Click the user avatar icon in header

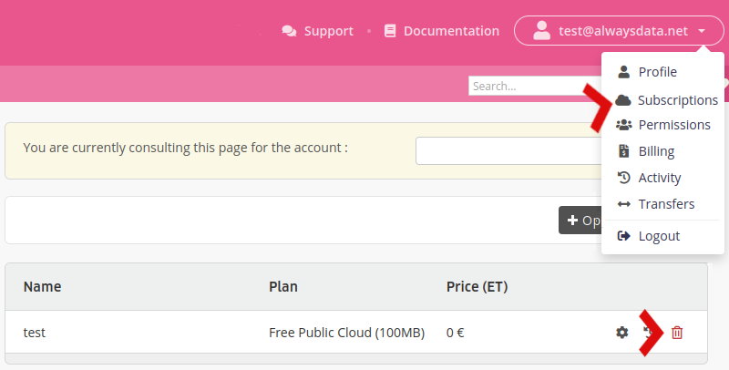coord(541,31)
